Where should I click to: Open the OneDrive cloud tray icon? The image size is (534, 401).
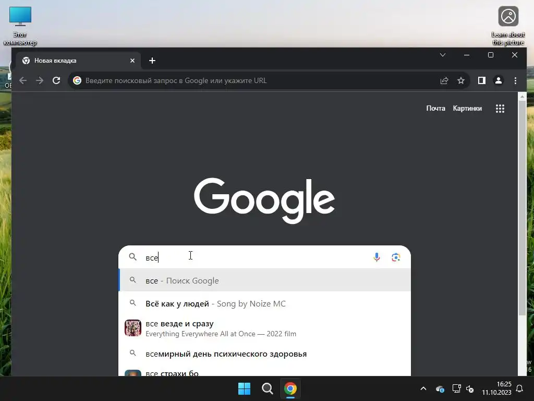440,388
